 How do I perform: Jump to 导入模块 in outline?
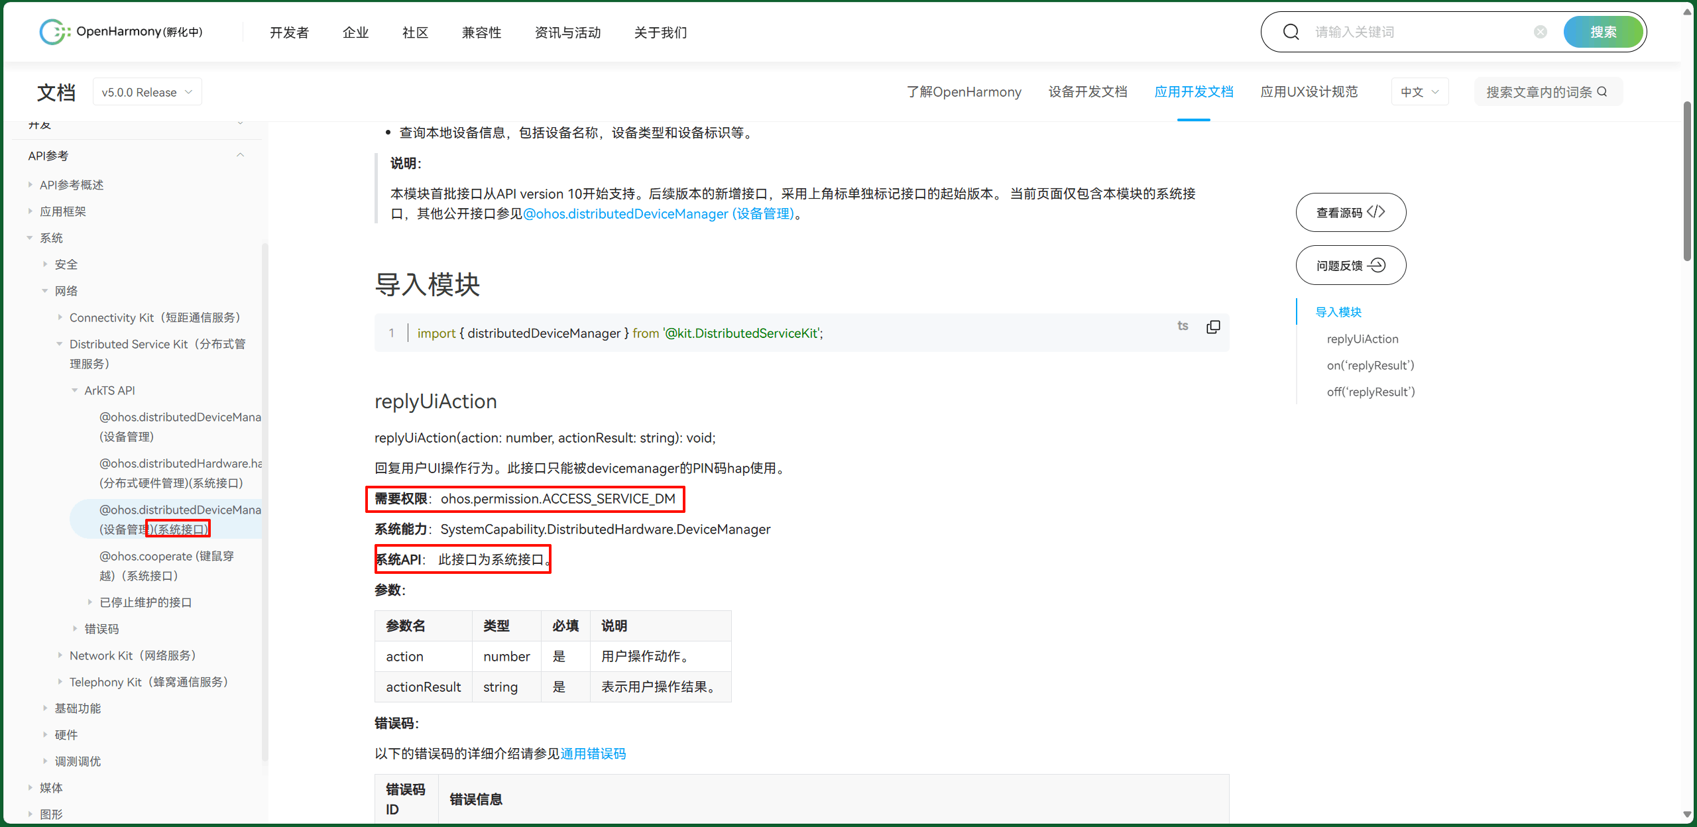1338,312
